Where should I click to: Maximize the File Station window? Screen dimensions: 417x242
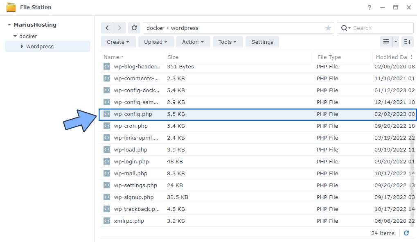(x=396, y=7)
